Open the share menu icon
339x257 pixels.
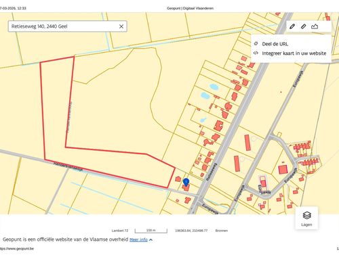pos(315,26)
